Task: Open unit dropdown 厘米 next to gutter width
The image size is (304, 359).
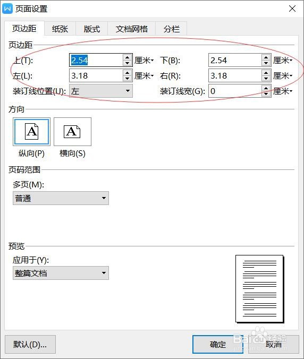Action: click(x=283, y=91)
